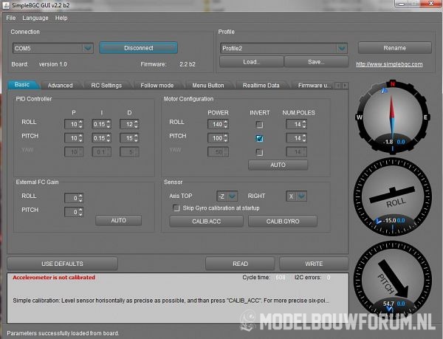Open the Language menu
443x339 pixels.
click(35, 18)
